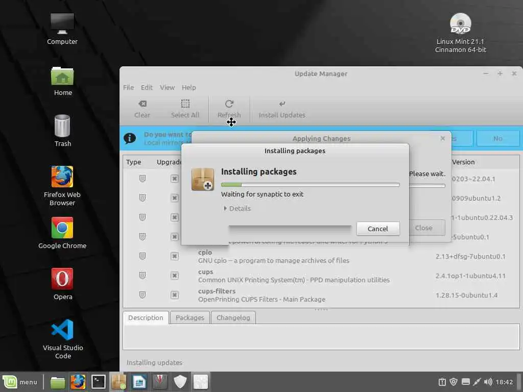
Task: Open the File menu
Action: tap(128, 87)
